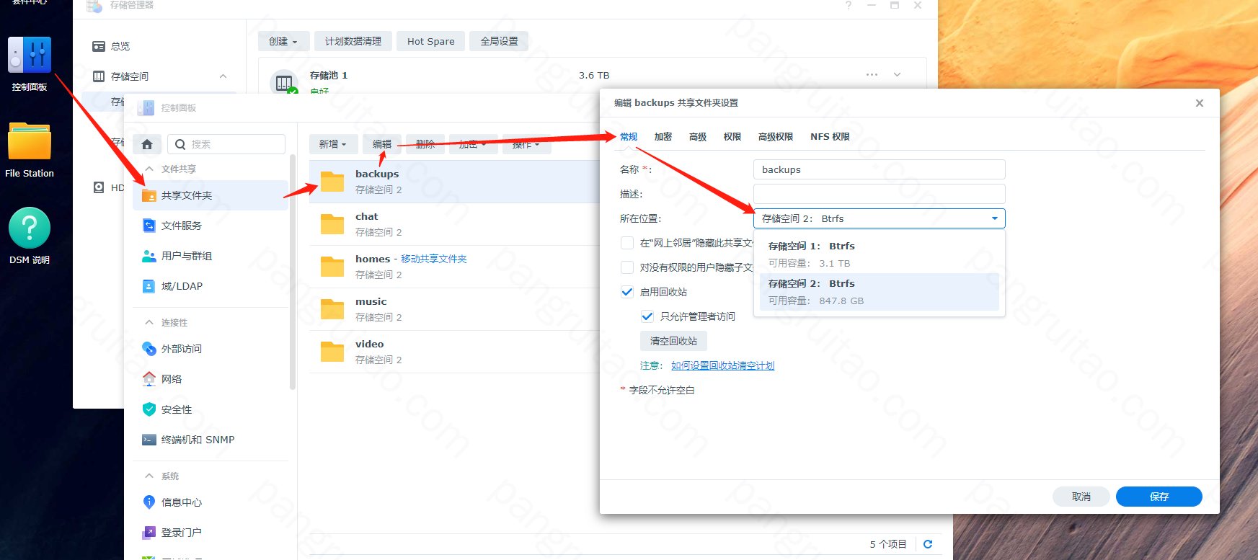
Task: Click the Control Panel home icon
Action: point(147,144)
